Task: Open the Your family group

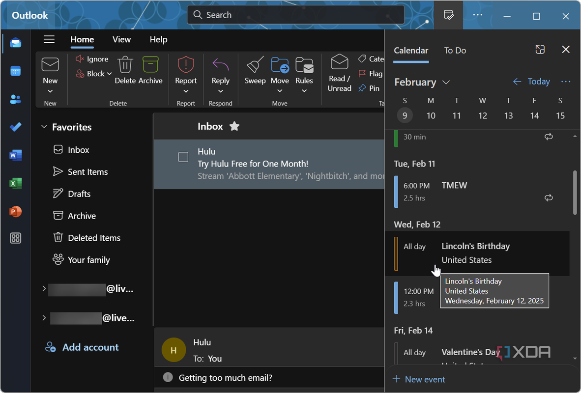Action: (x=81, y=260)
